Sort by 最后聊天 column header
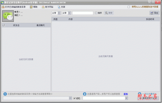This screenshot has height=103, width=162. 40,25
